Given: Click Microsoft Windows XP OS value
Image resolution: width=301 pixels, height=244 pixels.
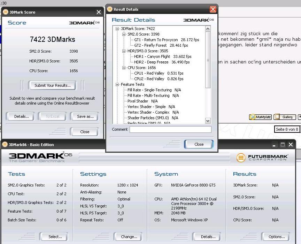Looking at the screenshot, I should (x=189, y=220).
